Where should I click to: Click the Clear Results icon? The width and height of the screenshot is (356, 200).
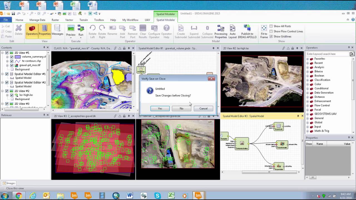pyautogui.click(x=143, y=28)
